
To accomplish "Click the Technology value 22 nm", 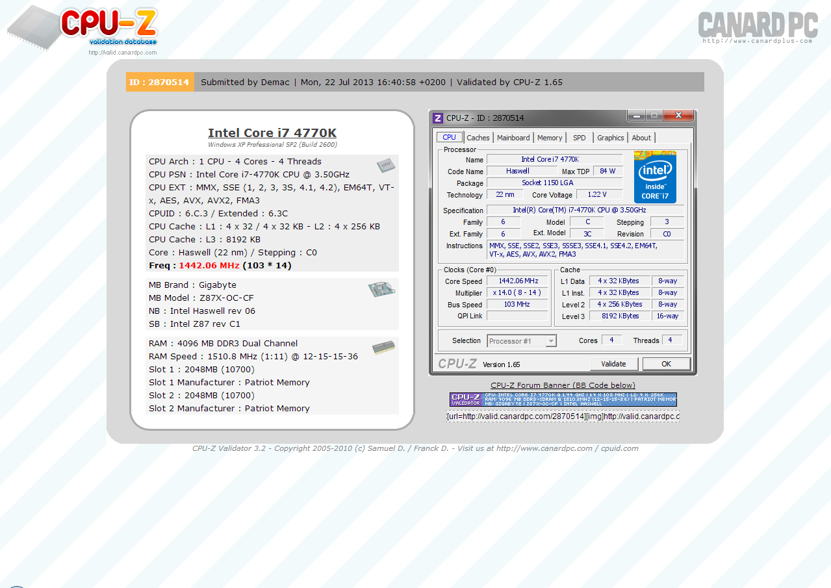I will 505,194.
